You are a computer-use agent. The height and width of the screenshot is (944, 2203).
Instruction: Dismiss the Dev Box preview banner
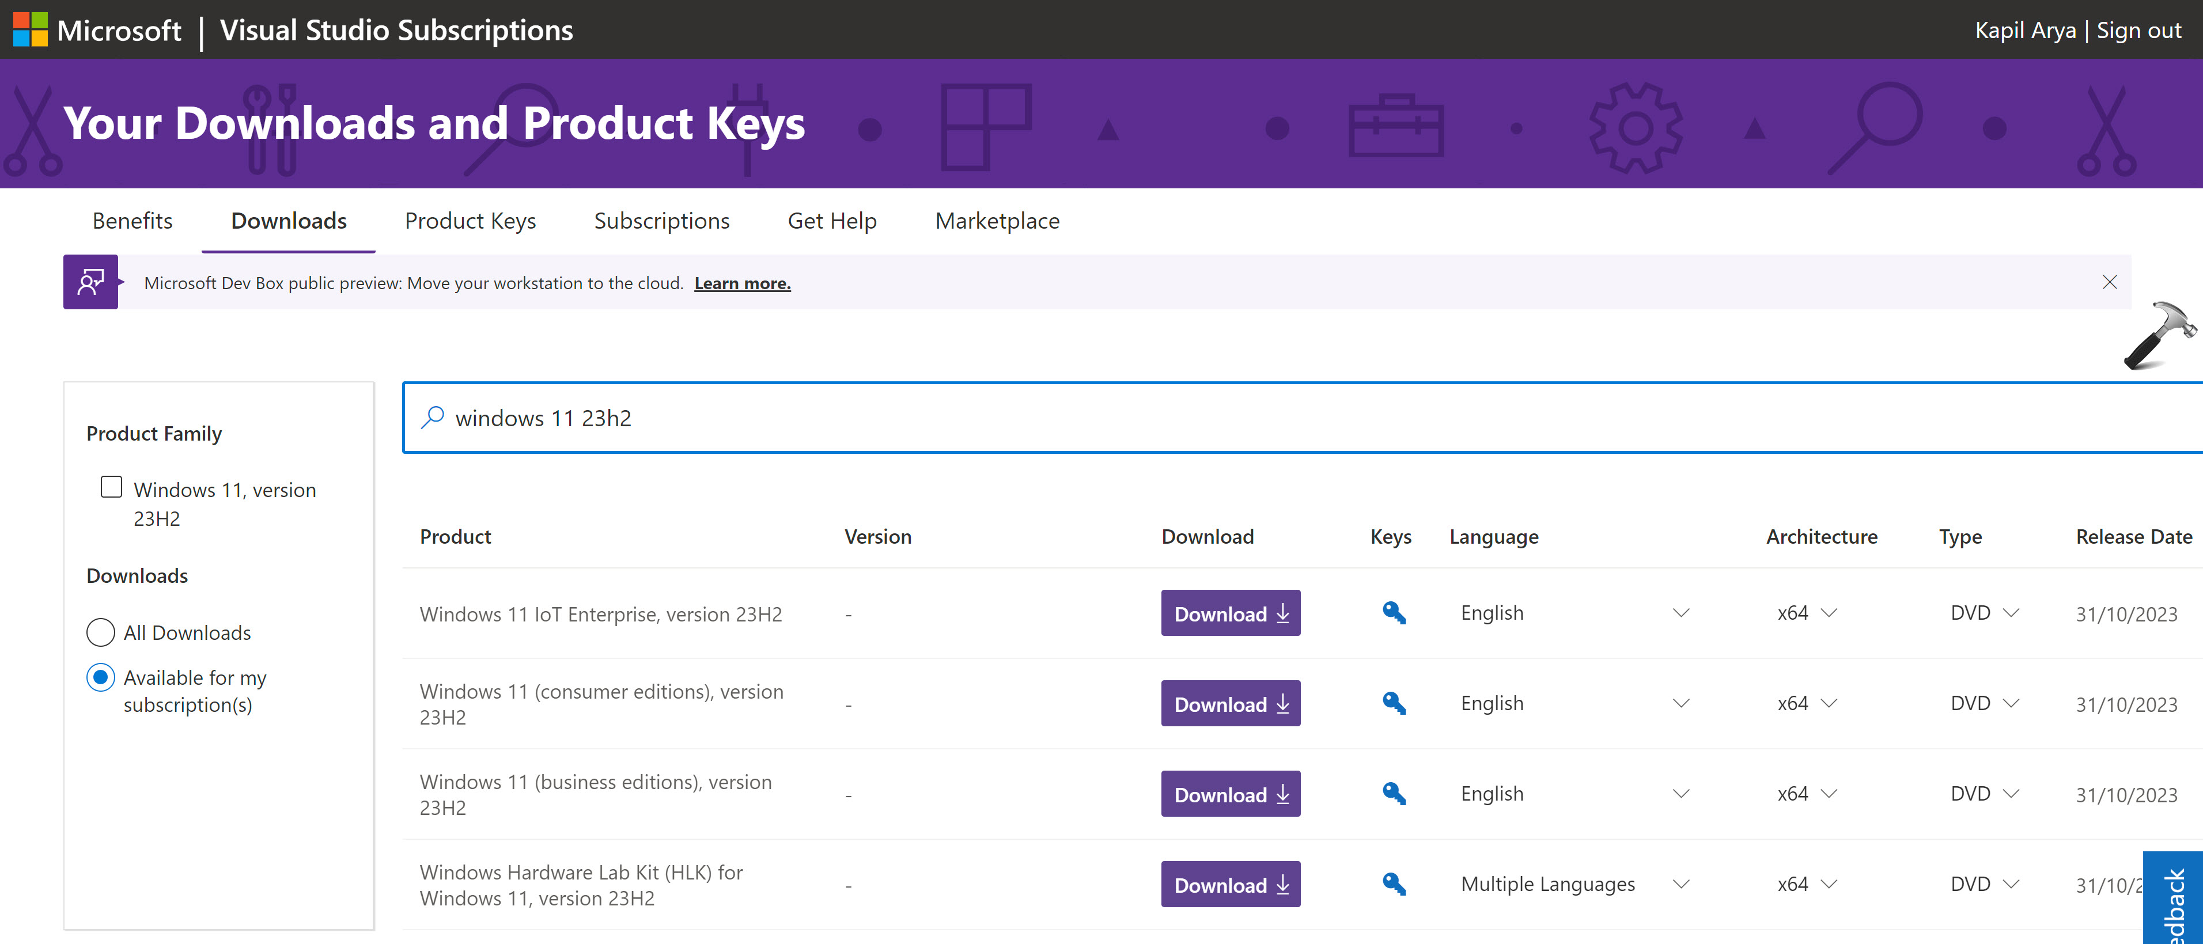coord(2109,282)
